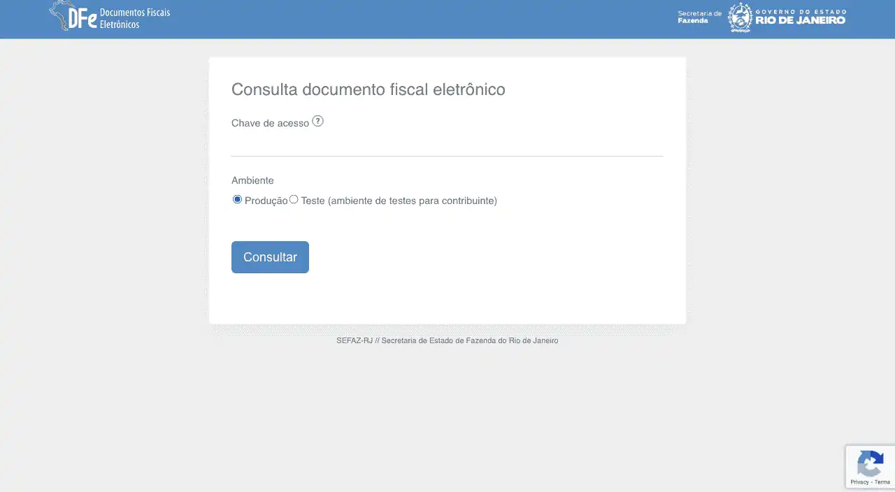Open the reCAPTCHA 'Privacy' link

859,482
